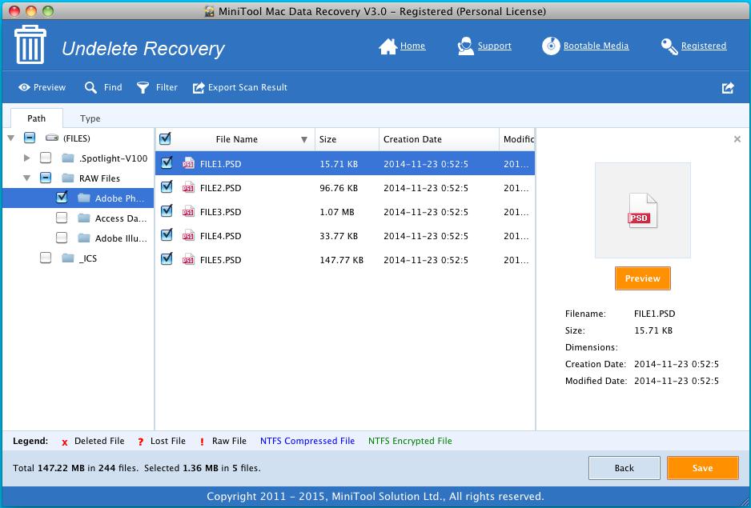
Task: Click the _ICS folder icon
Action: point(68,258)
